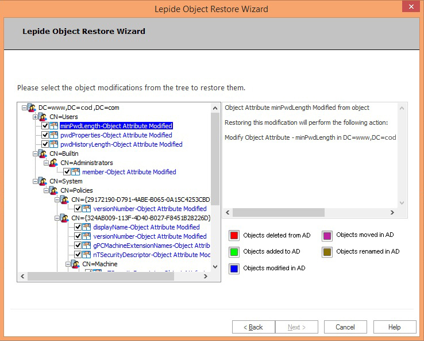Click details panel horizontal scrollbar right arrow
This screenshot has width=424, height=341.
tap(392, 212)
